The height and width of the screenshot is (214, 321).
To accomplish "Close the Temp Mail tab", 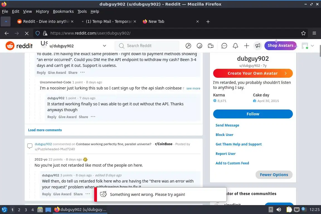I will click(x=135, y=21).
